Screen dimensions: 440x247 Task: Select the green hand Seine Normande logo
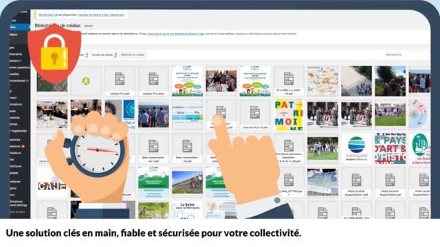click(420, 148)
